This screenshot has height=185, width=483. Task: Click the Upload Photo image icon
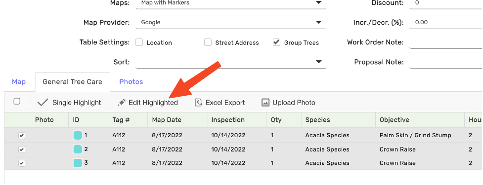click(x=265, y=102)
